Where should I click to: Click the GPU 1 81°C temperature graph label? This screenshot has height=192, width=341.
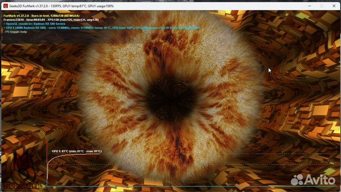click(76, 151)
